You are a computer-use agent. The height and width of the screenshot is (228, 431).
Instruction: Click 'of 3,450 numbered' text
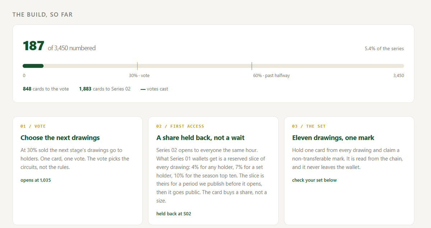tap(72, 48)
